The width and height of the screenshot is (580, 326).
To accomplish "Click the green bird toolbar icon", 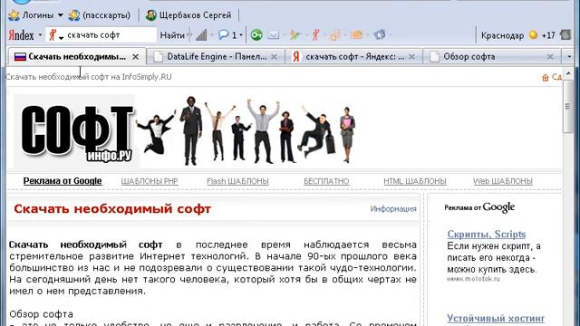I will (x=295, y=35).
